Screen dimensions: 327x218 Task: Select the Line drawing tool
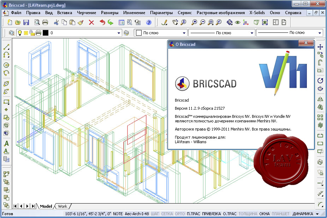(6, 47)
